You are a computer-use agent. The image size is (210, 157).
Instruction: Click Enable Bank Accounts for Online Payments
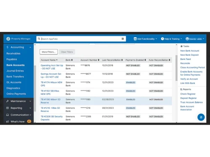point(191,73)
